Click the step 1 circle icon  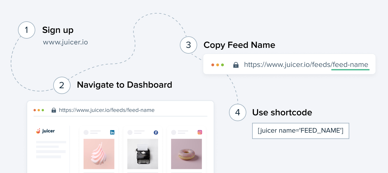pos(27,30)
